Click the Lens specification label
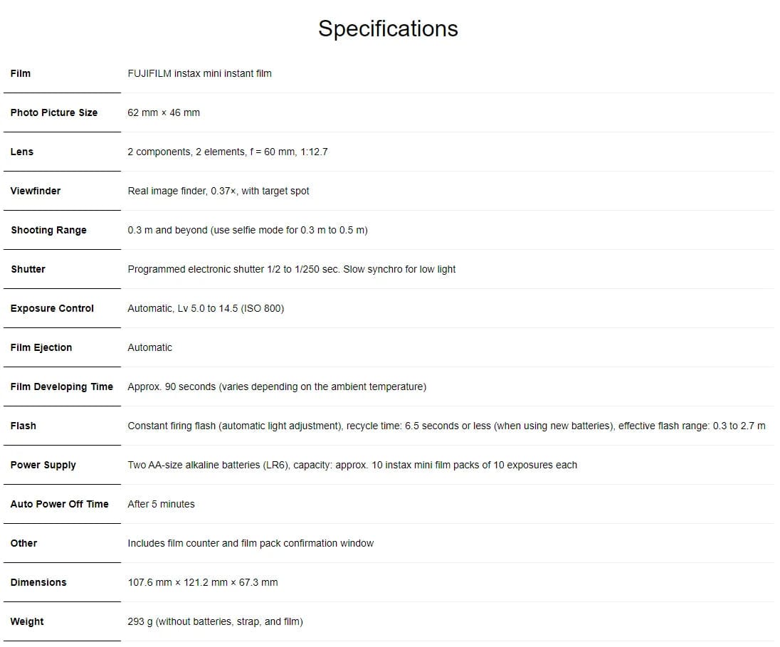The height and width of the screenshot is (647, 780). [x=22, y=152]
